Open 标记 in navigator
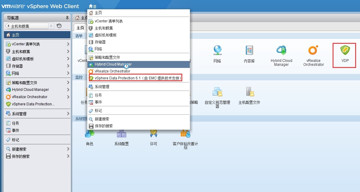This screenshot has height=192, width=360. pos(37,139)
